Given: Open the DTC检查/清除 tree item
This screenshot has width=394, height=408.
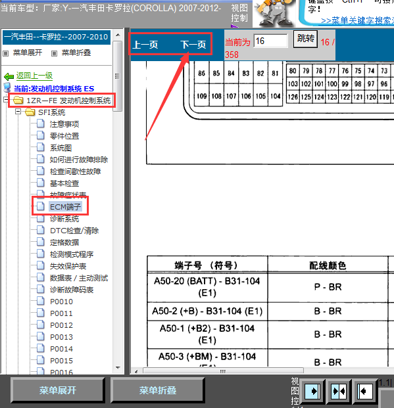Looking at the screenshot, I should tap(74, 231).
